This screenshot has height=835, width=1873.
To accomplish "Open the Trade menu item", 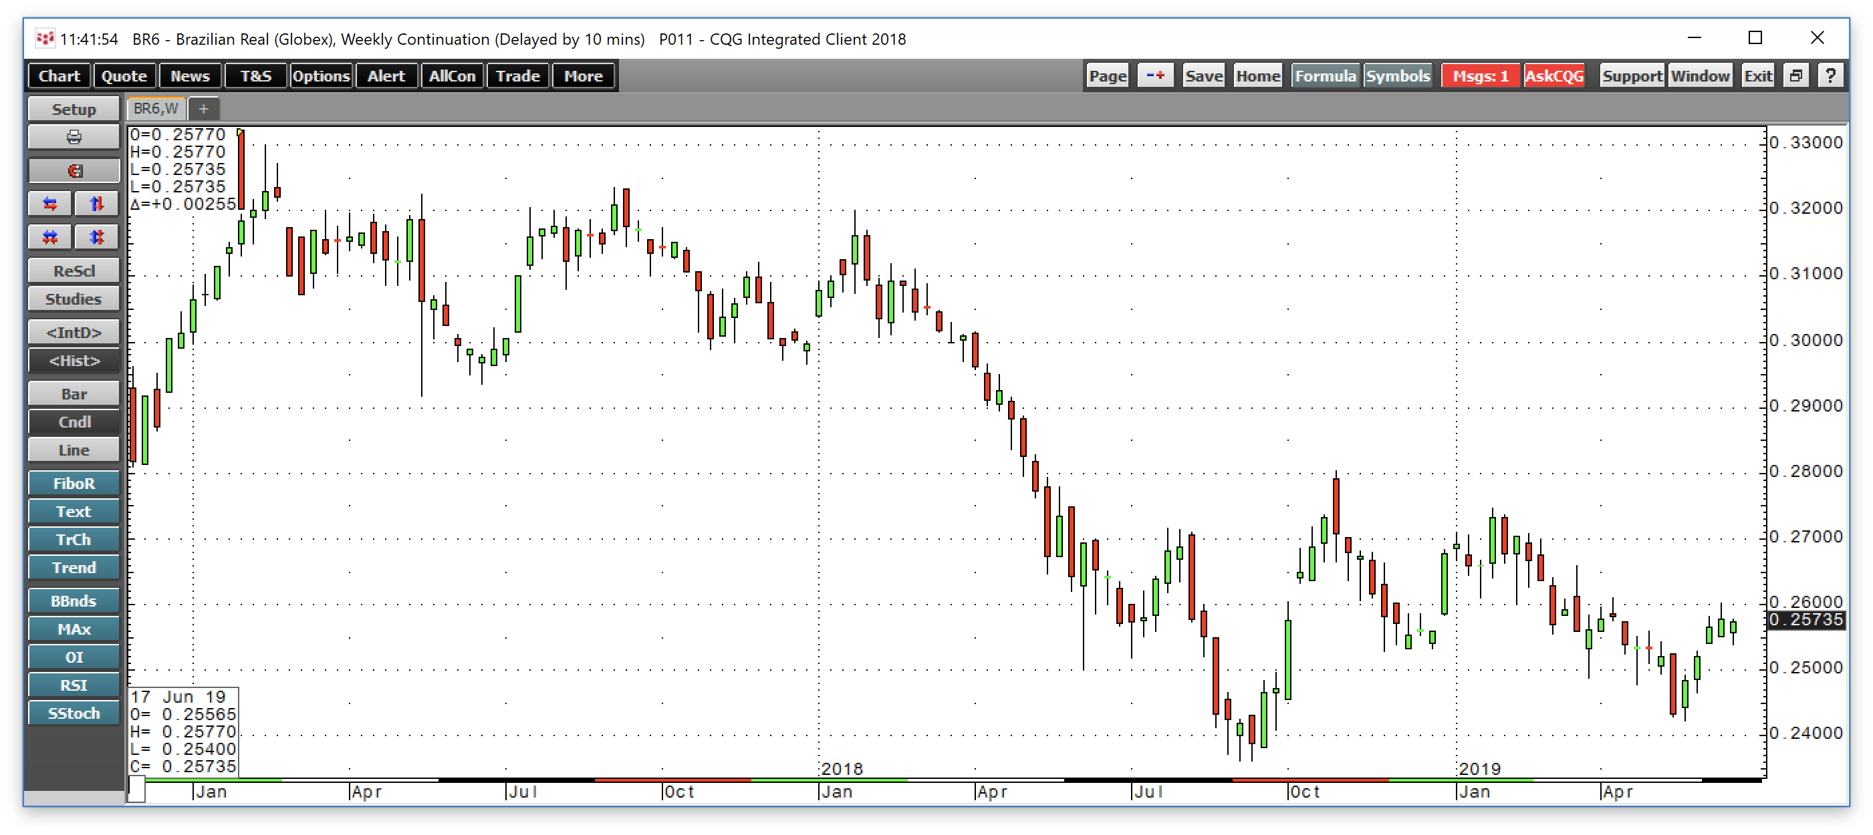I will click(517, 75).
